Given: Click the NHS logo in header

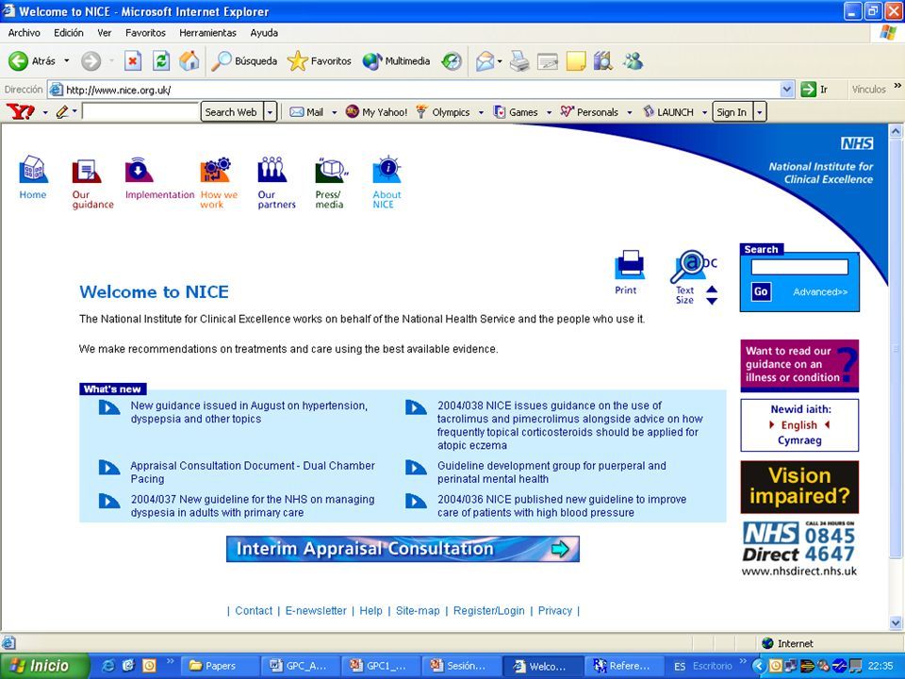Looking at the screenshot, I should click(x=857, y=143).
